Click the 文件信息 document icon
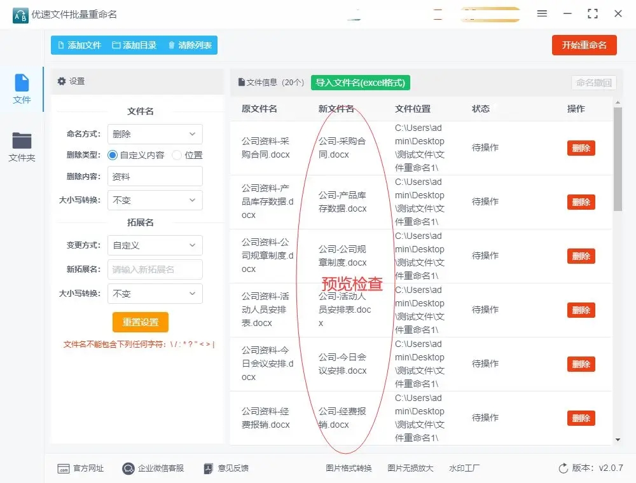This screenshot has width=636, height=483. [x=242, y=82]
